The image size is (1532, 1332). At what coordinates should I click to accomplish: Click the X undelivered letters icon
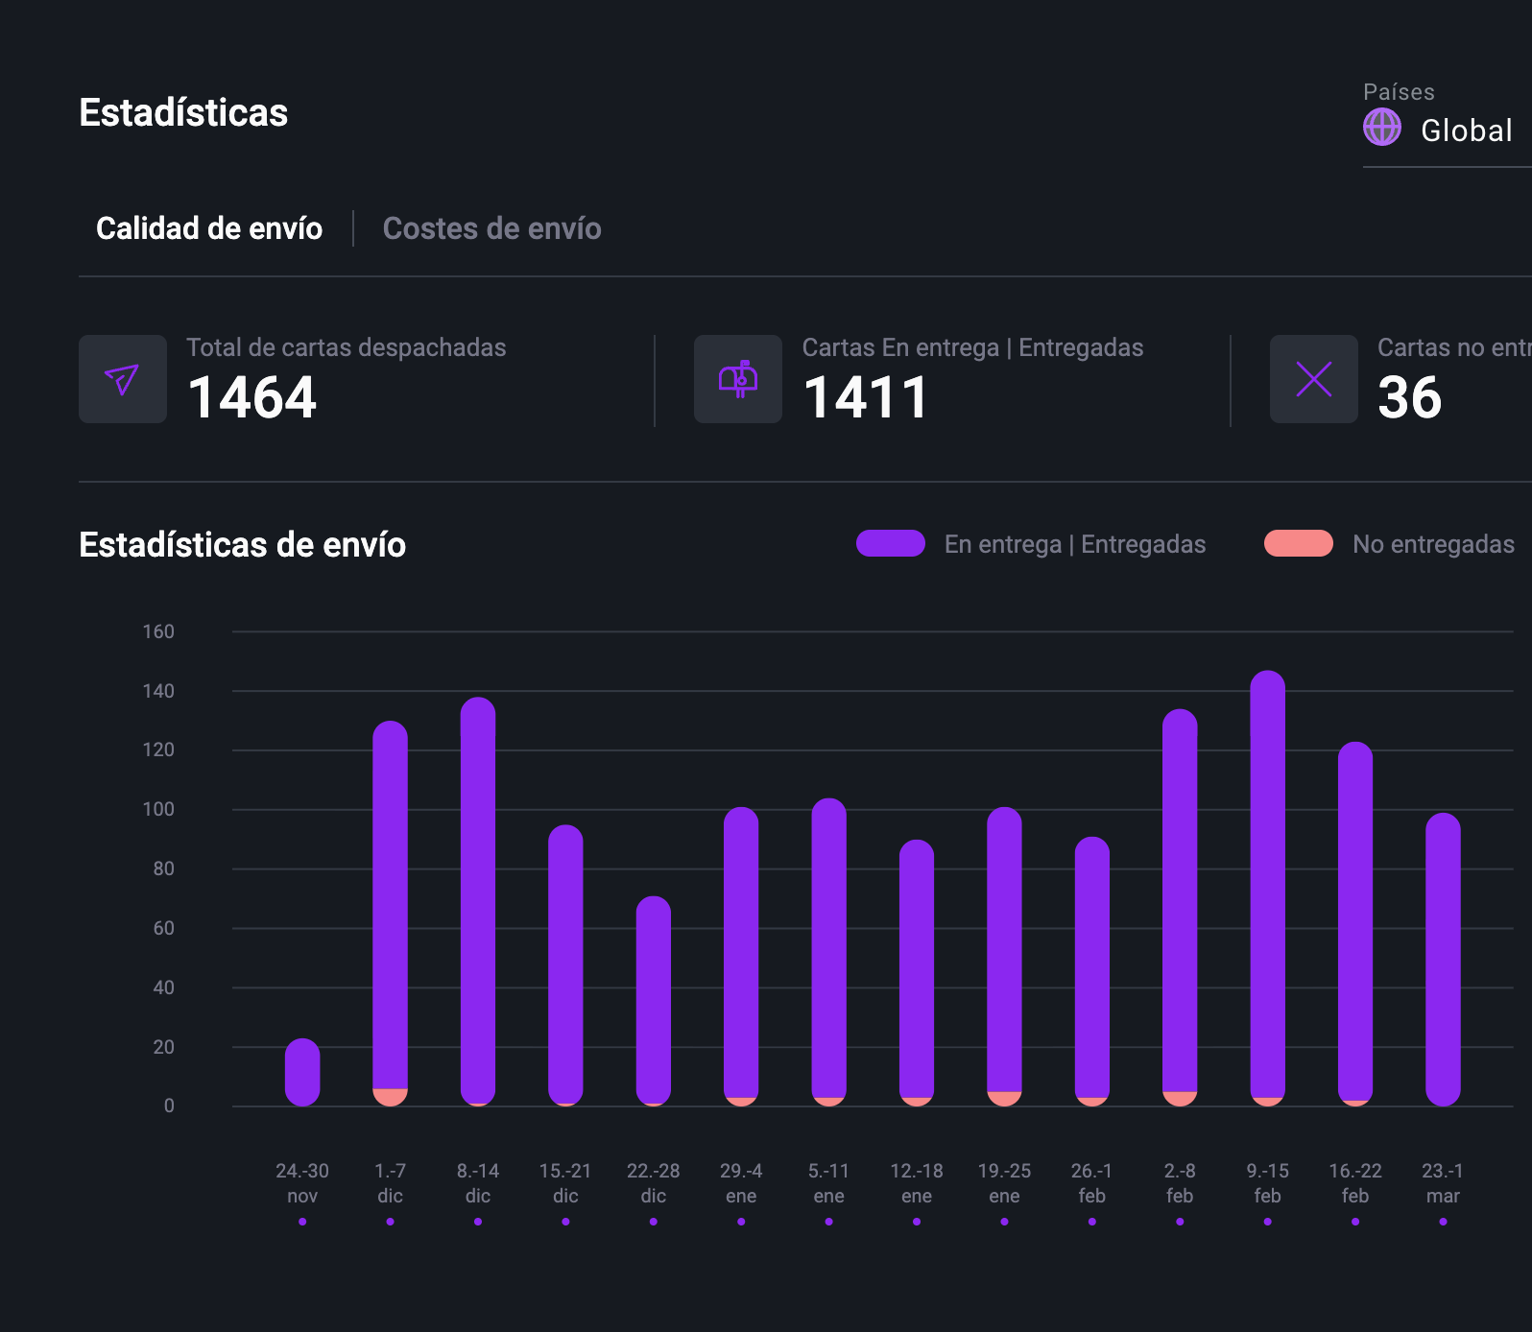(x=1313, y=379)
